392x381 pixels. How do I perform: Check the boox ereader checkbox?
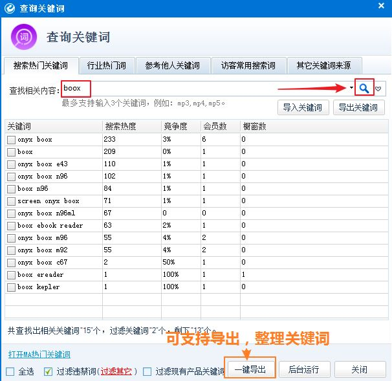coord(11,275)
